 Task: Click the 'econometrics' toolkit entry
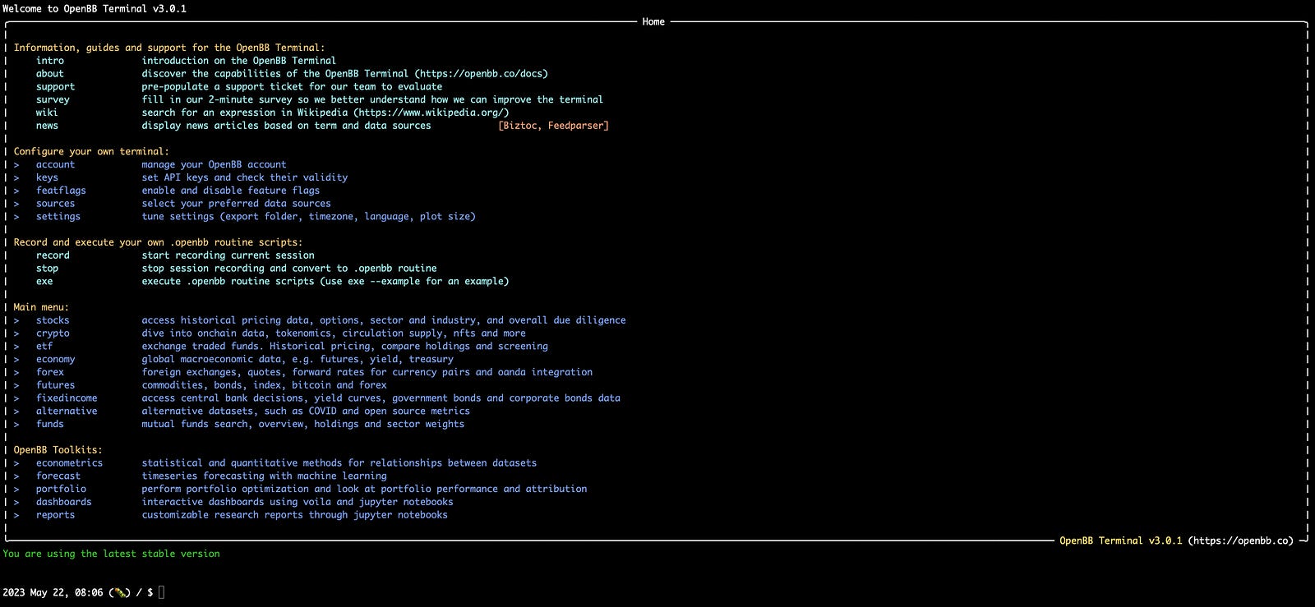click(x=69, y=463)
